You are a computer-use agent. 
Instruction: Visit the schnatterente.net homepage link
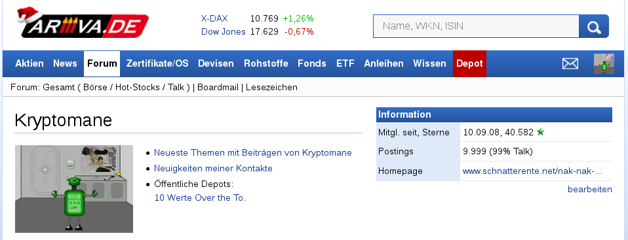tap(532, 171)
